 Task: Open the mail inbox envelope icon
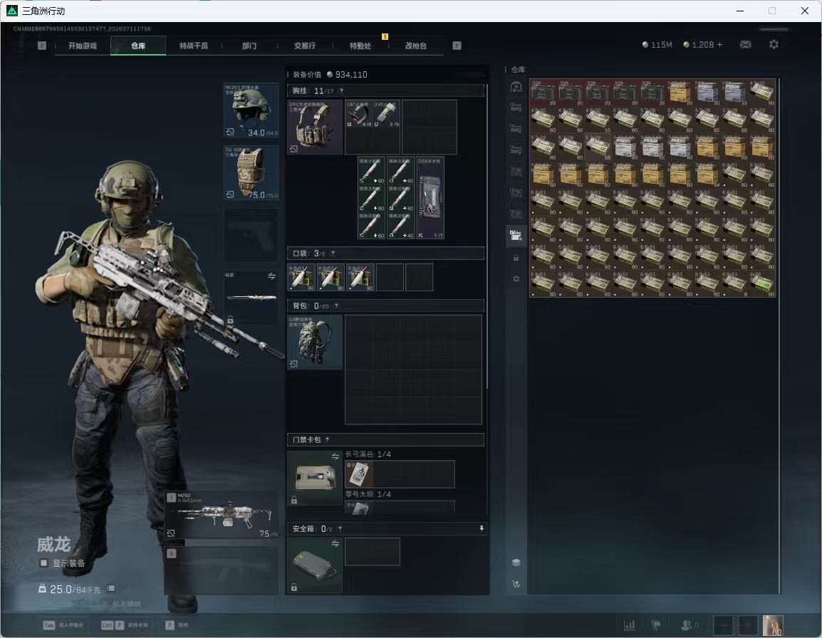746,45
